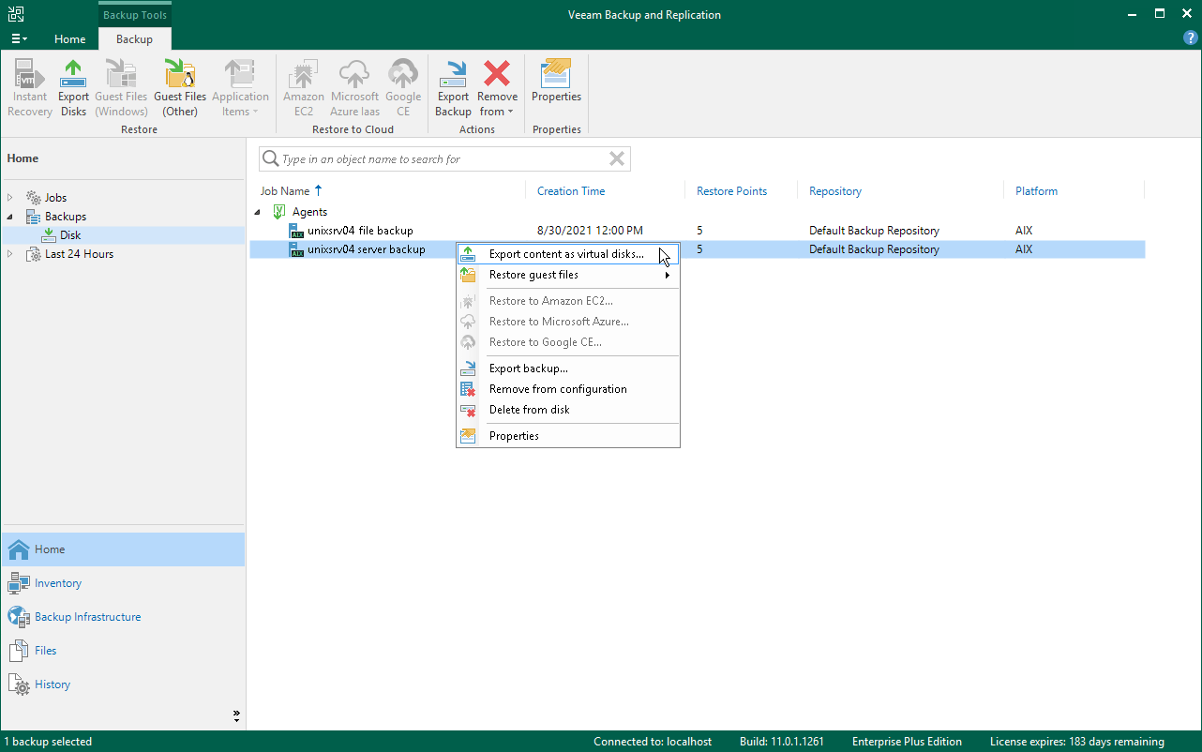Switch to the Home ribbon tab
Screen dimensions: 1202x752
click(x=69, y=39)
